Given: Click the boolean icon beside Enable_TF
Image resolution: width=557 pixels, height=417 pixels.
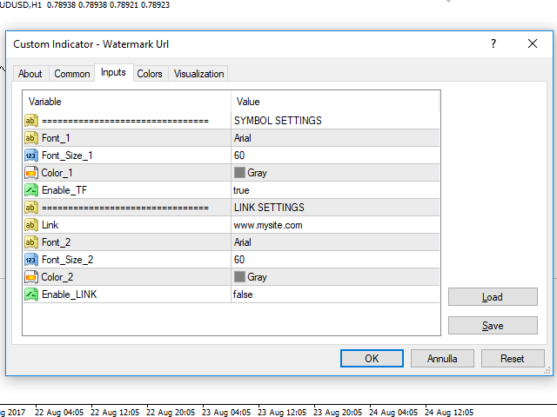Looking at the screenshot, I should (31, 190).
